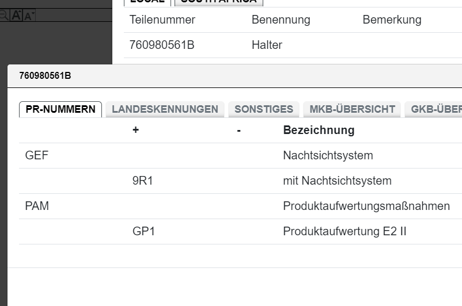Screen dimensions: 462x306
Task: Show the MKB-ÜBERSICHT tab
Action: 352,109
